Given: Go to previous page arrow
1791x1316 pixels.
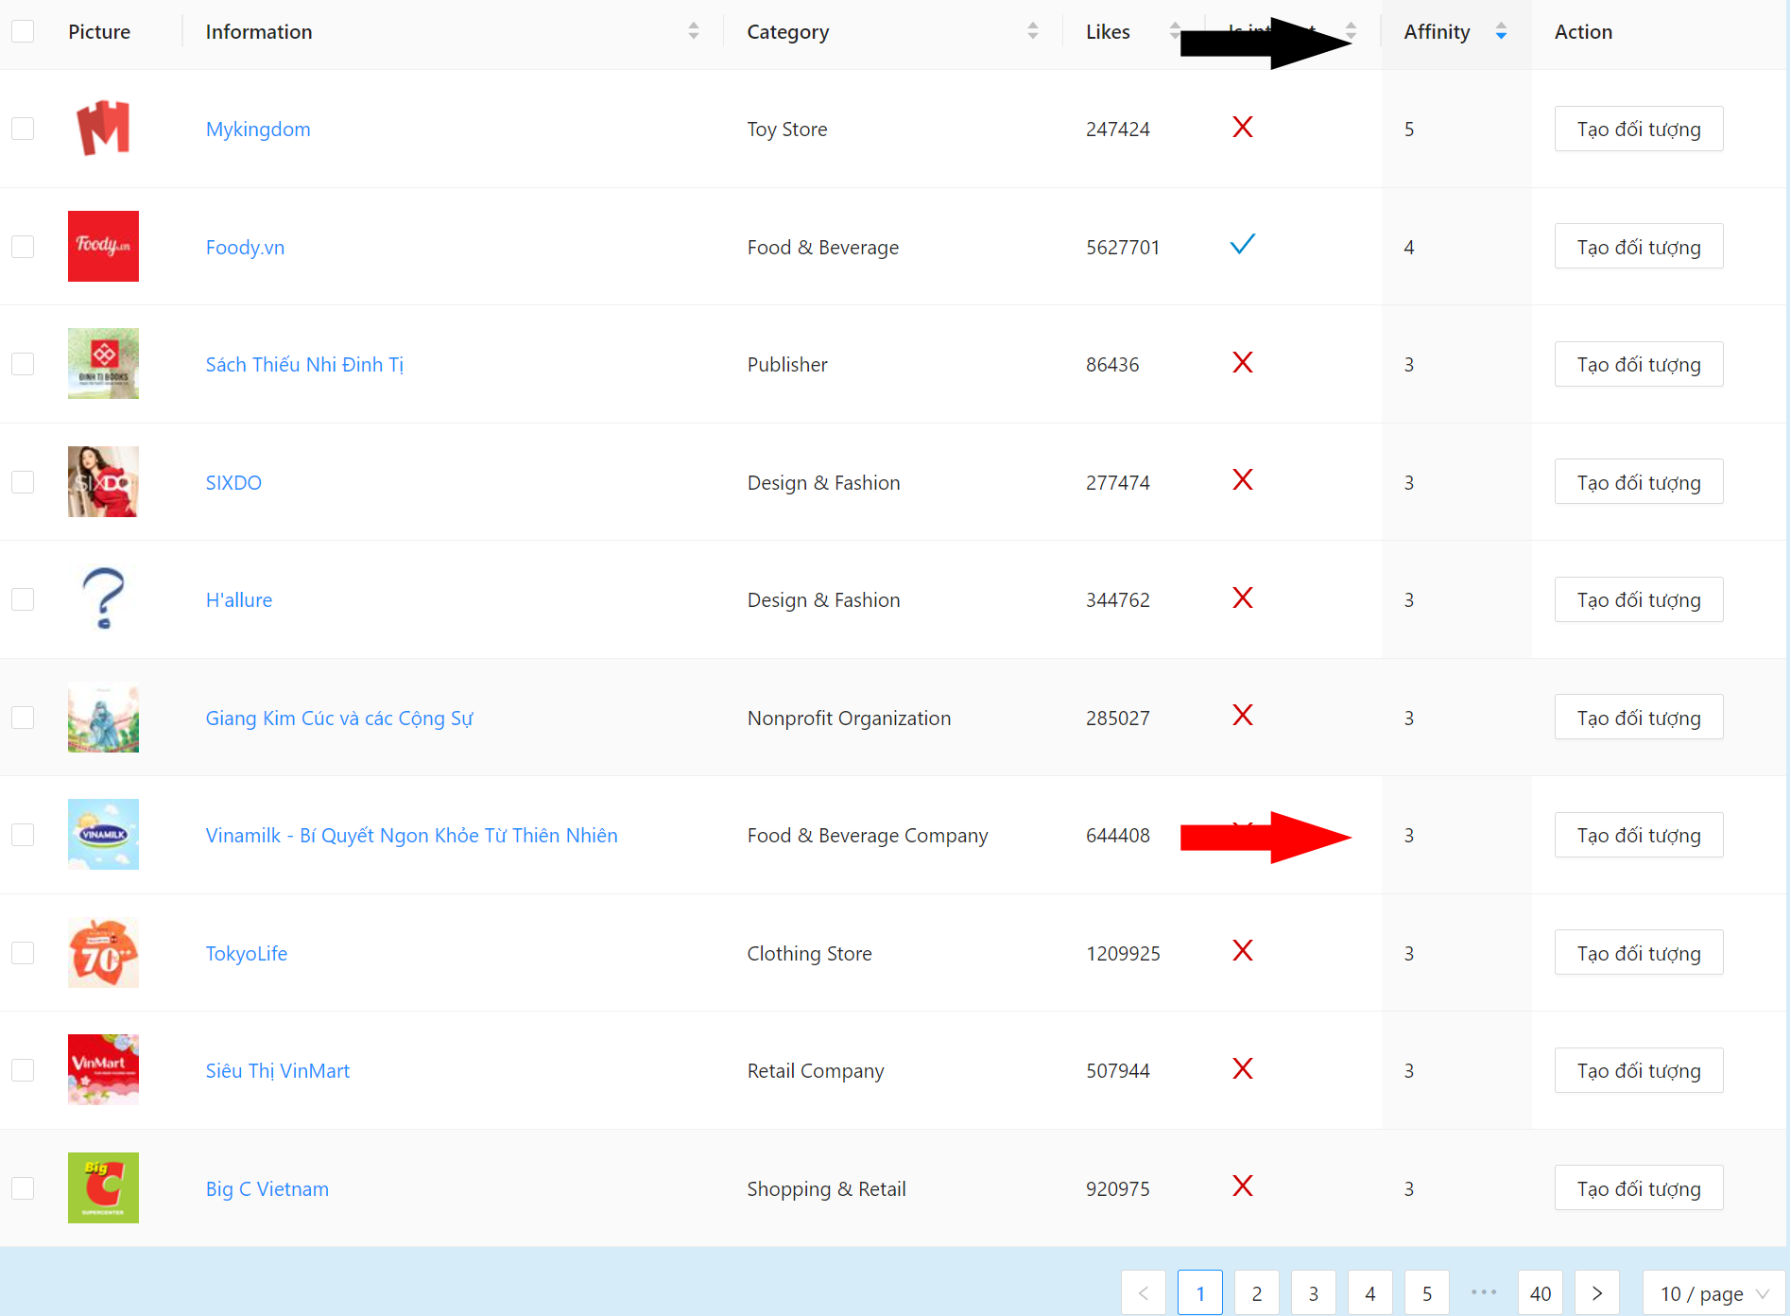Looking at the screenshot, I should click(1144, 1293).
